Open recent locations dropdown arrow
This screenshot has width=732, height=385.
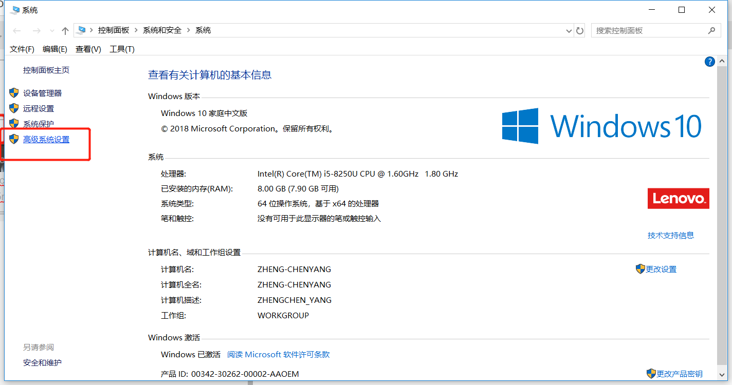click(x=52, y=31)
